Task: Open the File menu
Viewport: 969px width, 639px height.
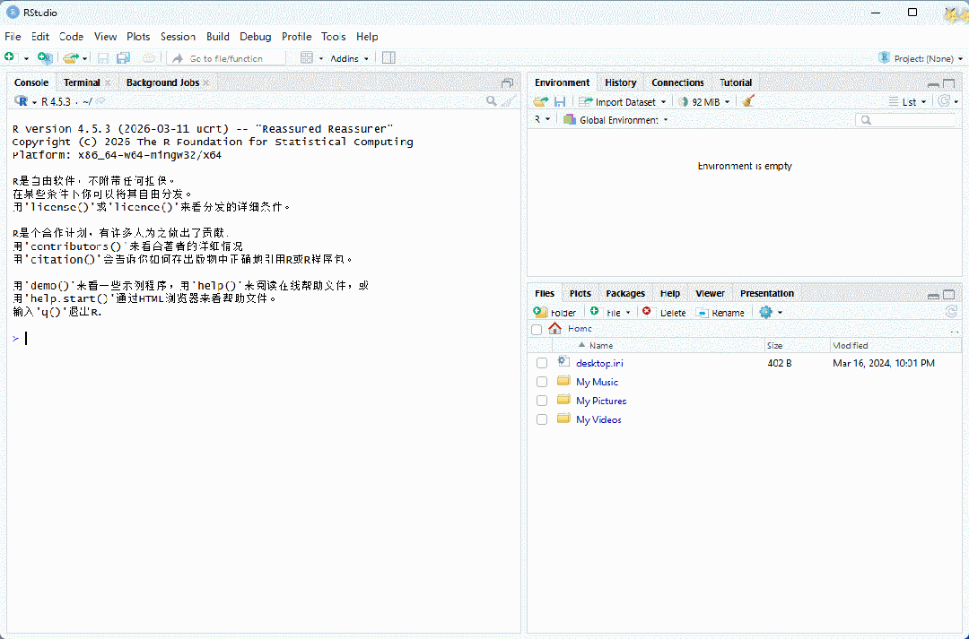Action: pos(13,37)
